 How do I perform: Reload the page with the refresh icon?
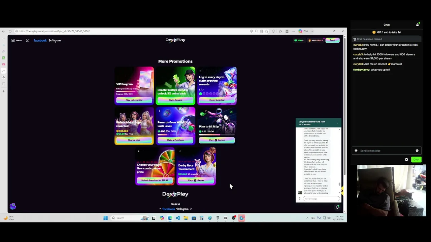(10, 31)
